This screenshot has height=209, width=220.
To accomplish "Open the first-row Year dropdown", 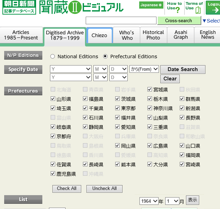I will 71,69.
